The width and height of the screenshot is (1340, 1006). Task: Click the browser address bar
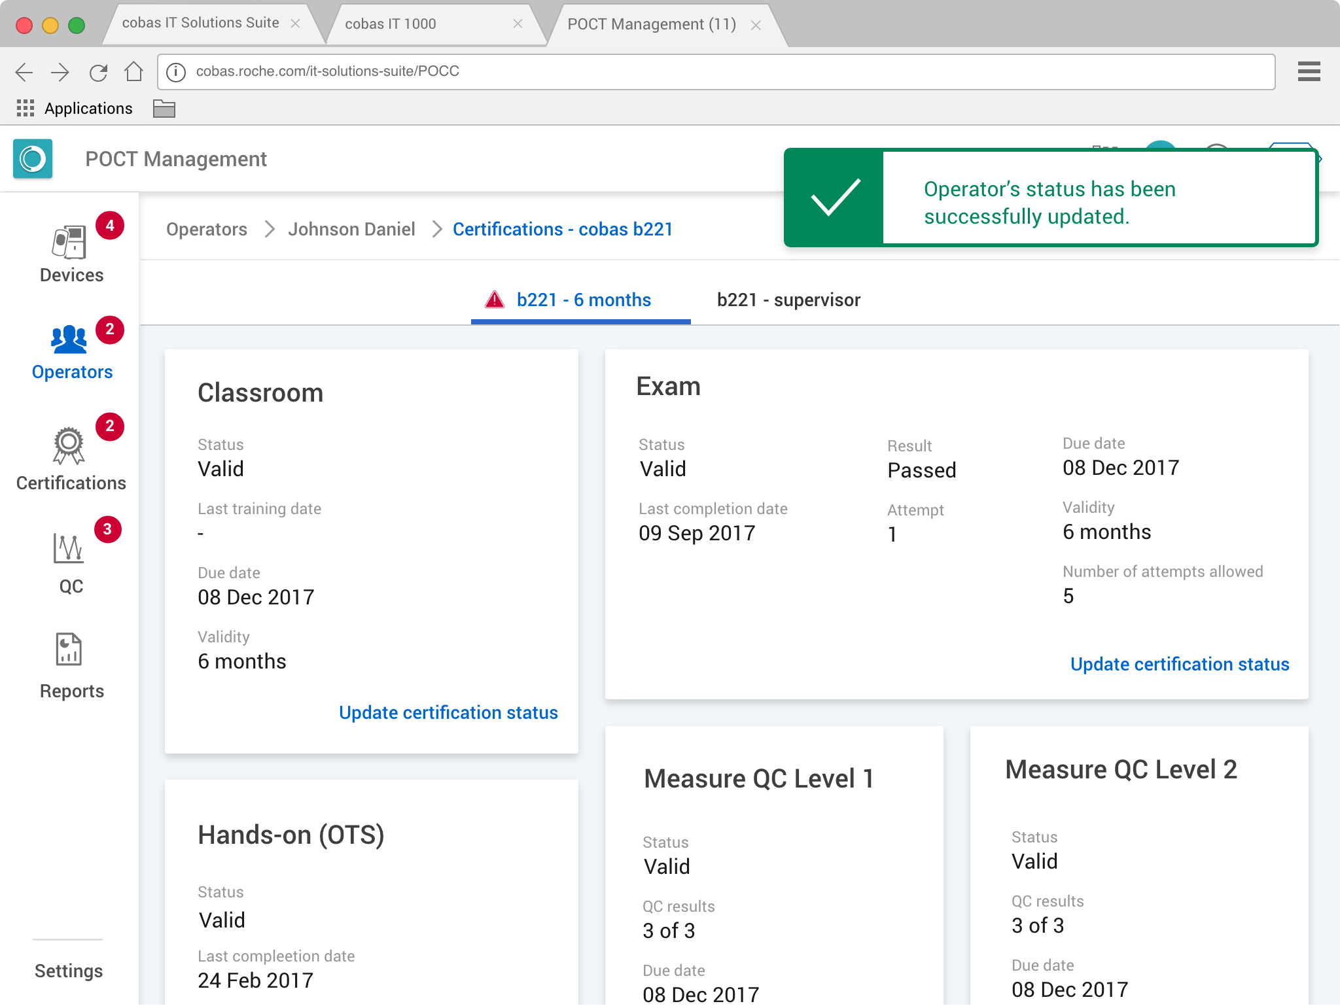(720, 71)
